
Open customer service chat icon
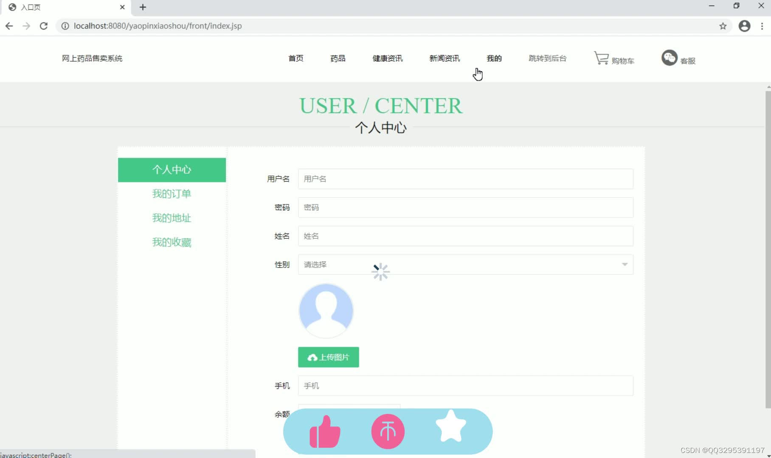point(670,58)
